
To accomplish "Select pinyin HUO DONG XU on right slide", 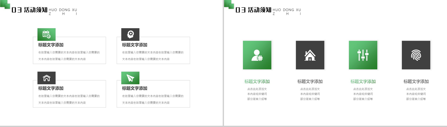I will coord(287,10).
